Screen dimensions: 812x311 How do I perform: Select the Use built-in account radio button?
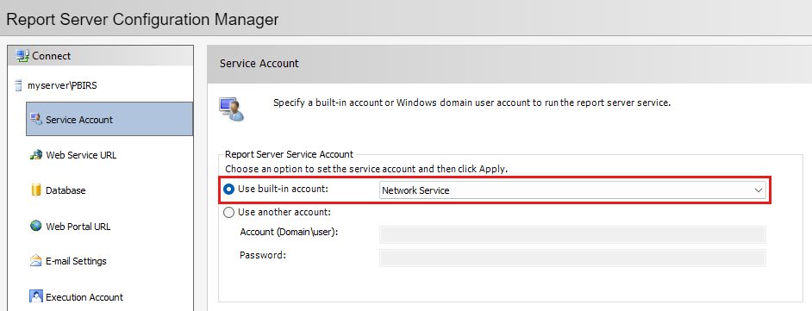click(229, 190)
